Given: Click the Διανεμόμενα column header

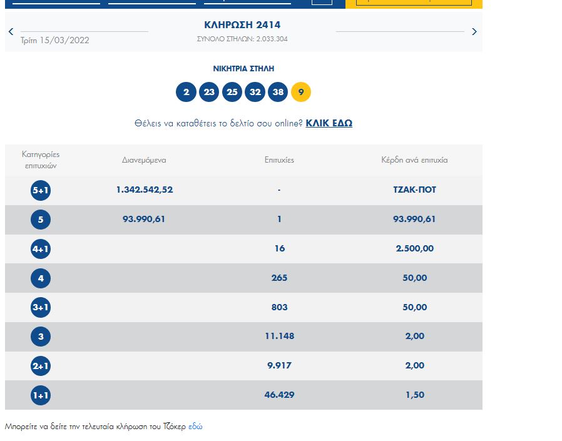Looking at the screenshot, I should [x=144, y=160].
